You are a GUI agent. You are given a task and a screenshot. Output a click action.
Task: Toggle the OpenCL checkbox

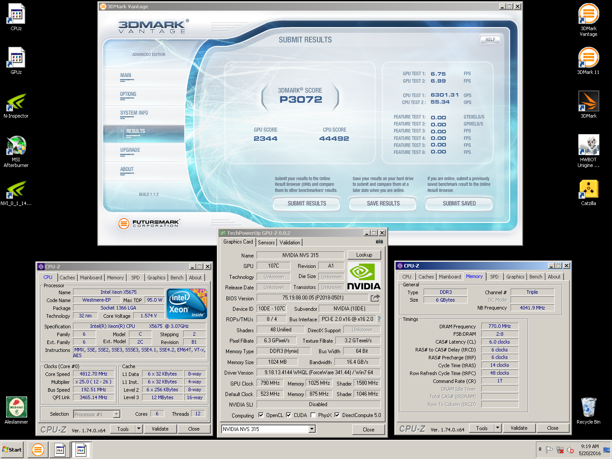pos(261,415)
